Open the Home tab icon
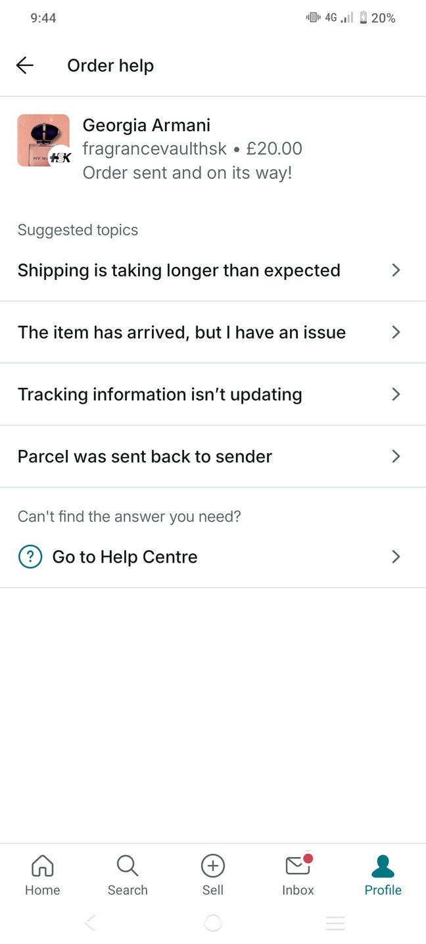The height and width of the screenshot is (944, 426). (43, 866)
